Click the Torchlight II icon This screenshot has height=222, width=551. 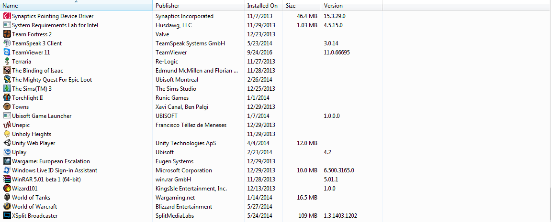pos(7,98)
